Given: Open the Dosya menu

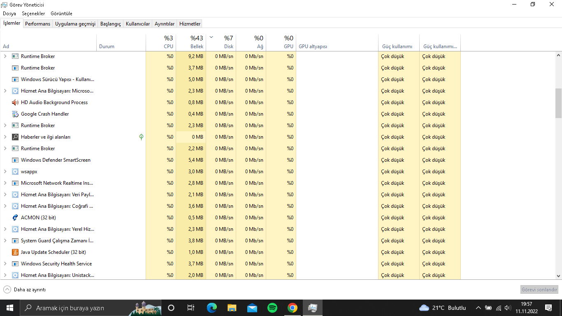Looking at the screenshot, I should [x=9, y=14].
